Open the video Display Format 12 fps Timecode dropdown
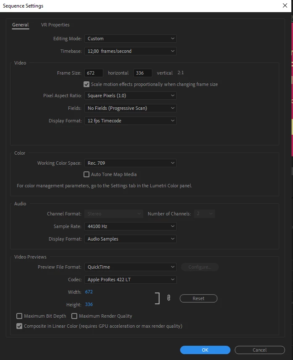The image size is (293, 360). point(131,121)
